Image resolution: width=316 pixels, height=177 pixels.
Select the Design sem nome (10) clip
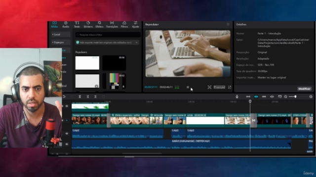coord(237,120)
